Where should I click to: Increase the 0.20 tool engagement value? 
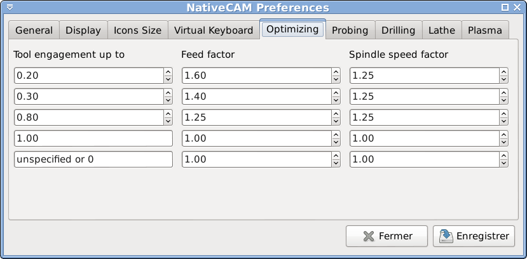click(168, 72)
